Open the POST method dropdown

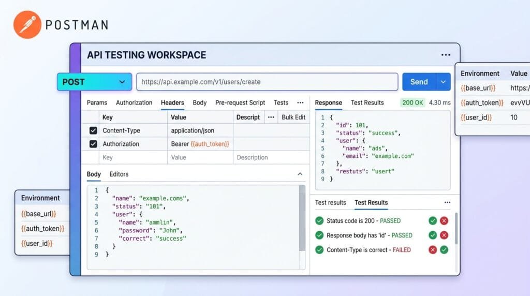coord(94,82)
